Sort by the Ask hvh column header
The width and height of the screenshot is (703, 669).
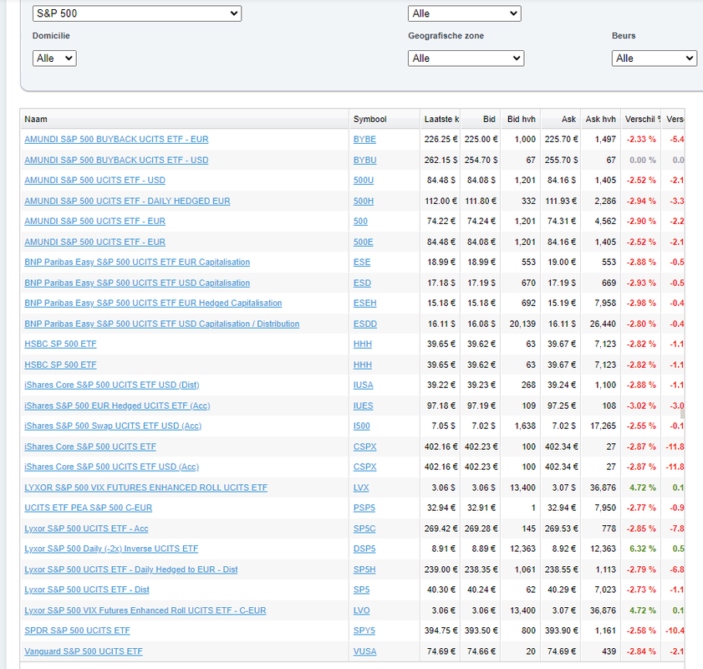[x=601, y=120]
